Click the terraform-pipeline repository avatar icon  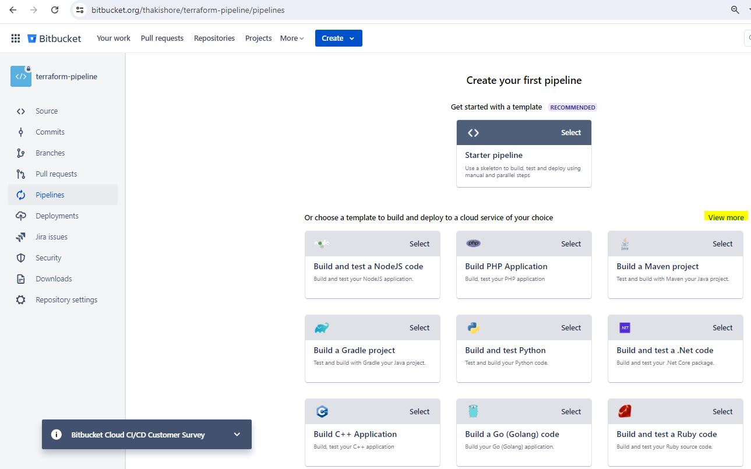click(x=21, y=76)
